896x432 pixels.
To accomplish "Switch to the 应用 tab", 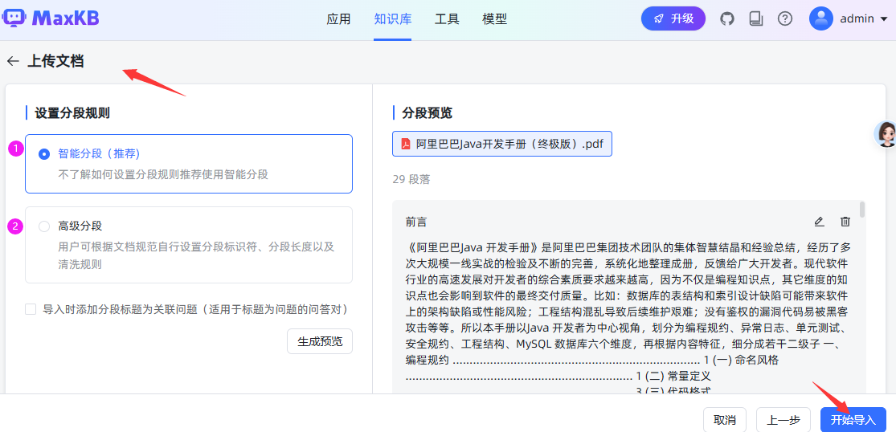I will (338, 18).
